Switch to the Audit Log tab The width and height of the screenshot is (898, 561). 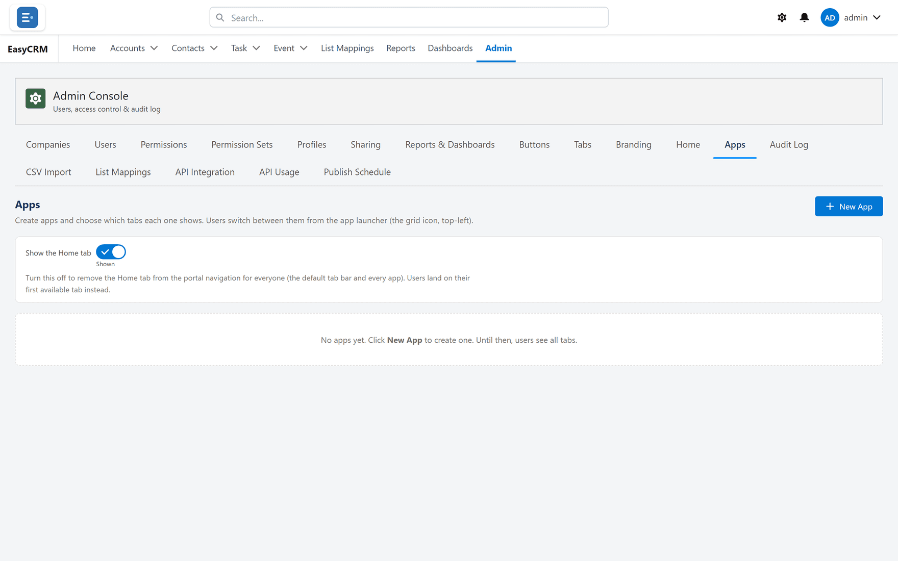pyautogui.click(x=789, y=144)
